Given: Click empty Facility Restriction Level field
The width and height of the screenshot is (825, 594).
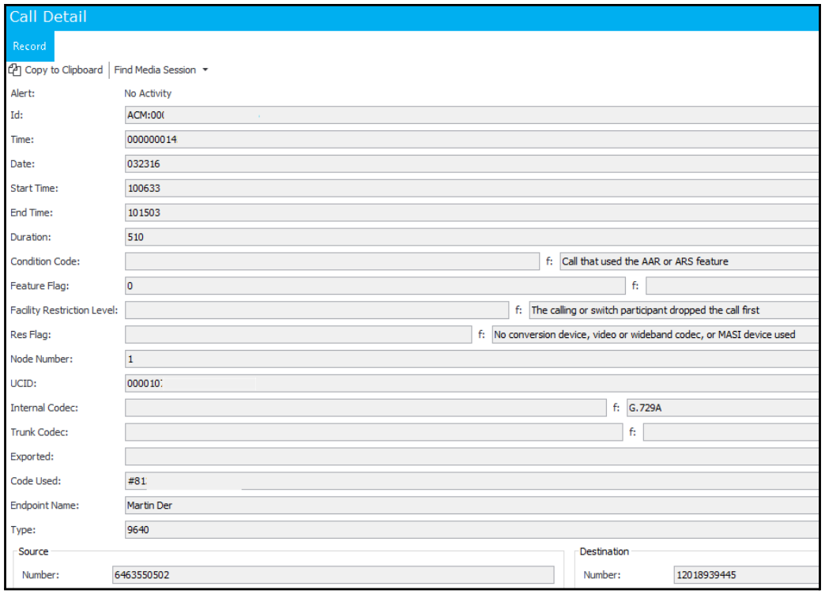Looking at the screenshot, I should point(317,310).
